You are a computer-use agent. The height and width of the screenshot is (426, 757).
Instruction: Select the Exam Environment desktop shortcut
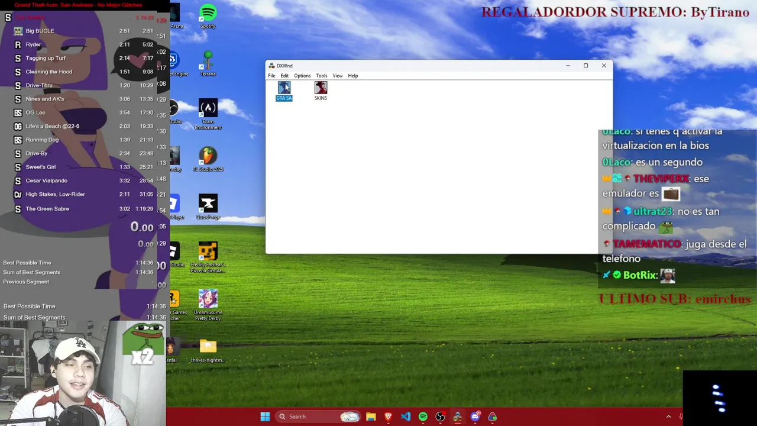pos(208,115)
